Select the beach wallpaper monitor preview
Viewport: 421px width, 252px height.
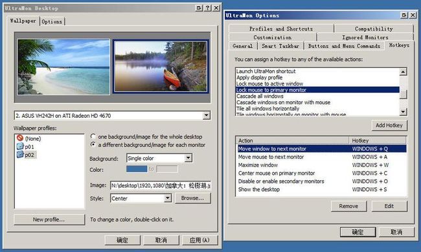click(63, 67)
